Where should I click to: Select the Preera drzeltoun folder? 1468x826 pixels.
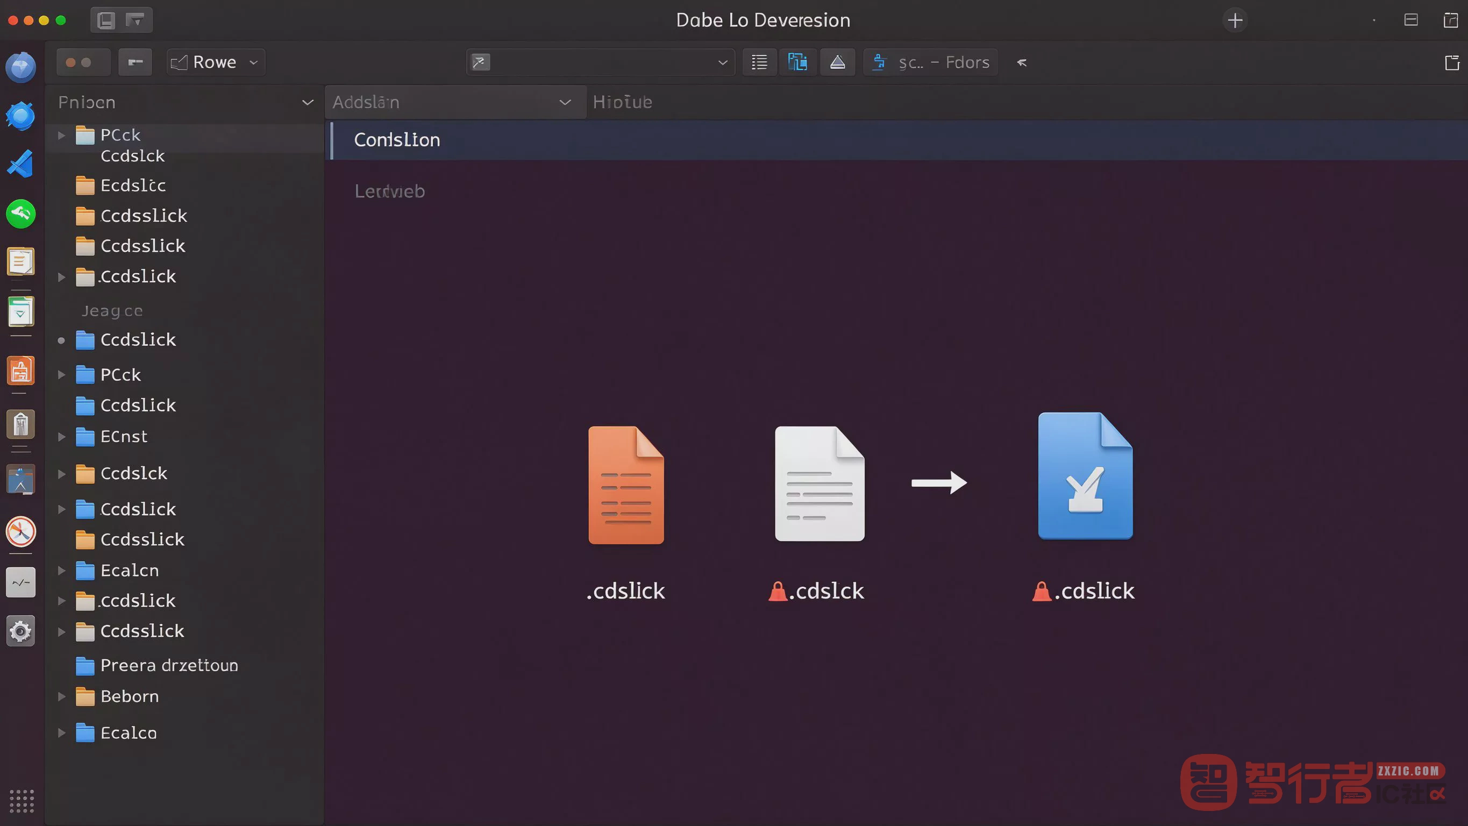[157, 666]
